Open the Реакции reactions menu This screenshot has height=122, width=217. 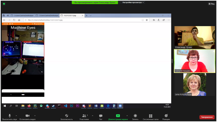[x=166, y=117]
